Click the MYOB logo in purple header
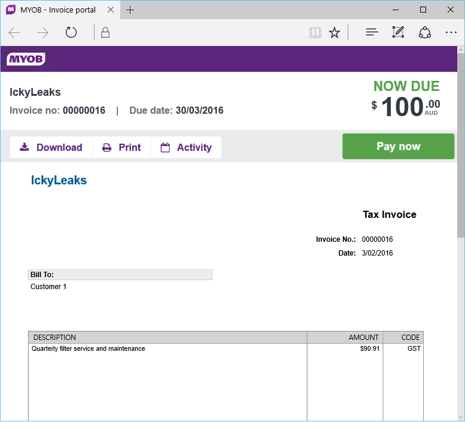Viewport: 465px width, 422px height. point(26,59)
